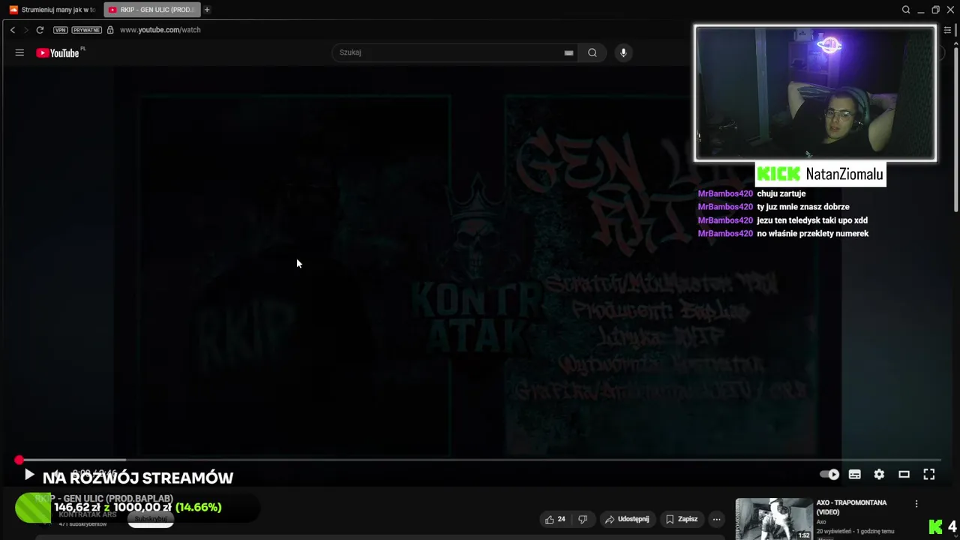Click the red progress bar scrubber dot
Screen dimensions: 960x540
point(19,460)
